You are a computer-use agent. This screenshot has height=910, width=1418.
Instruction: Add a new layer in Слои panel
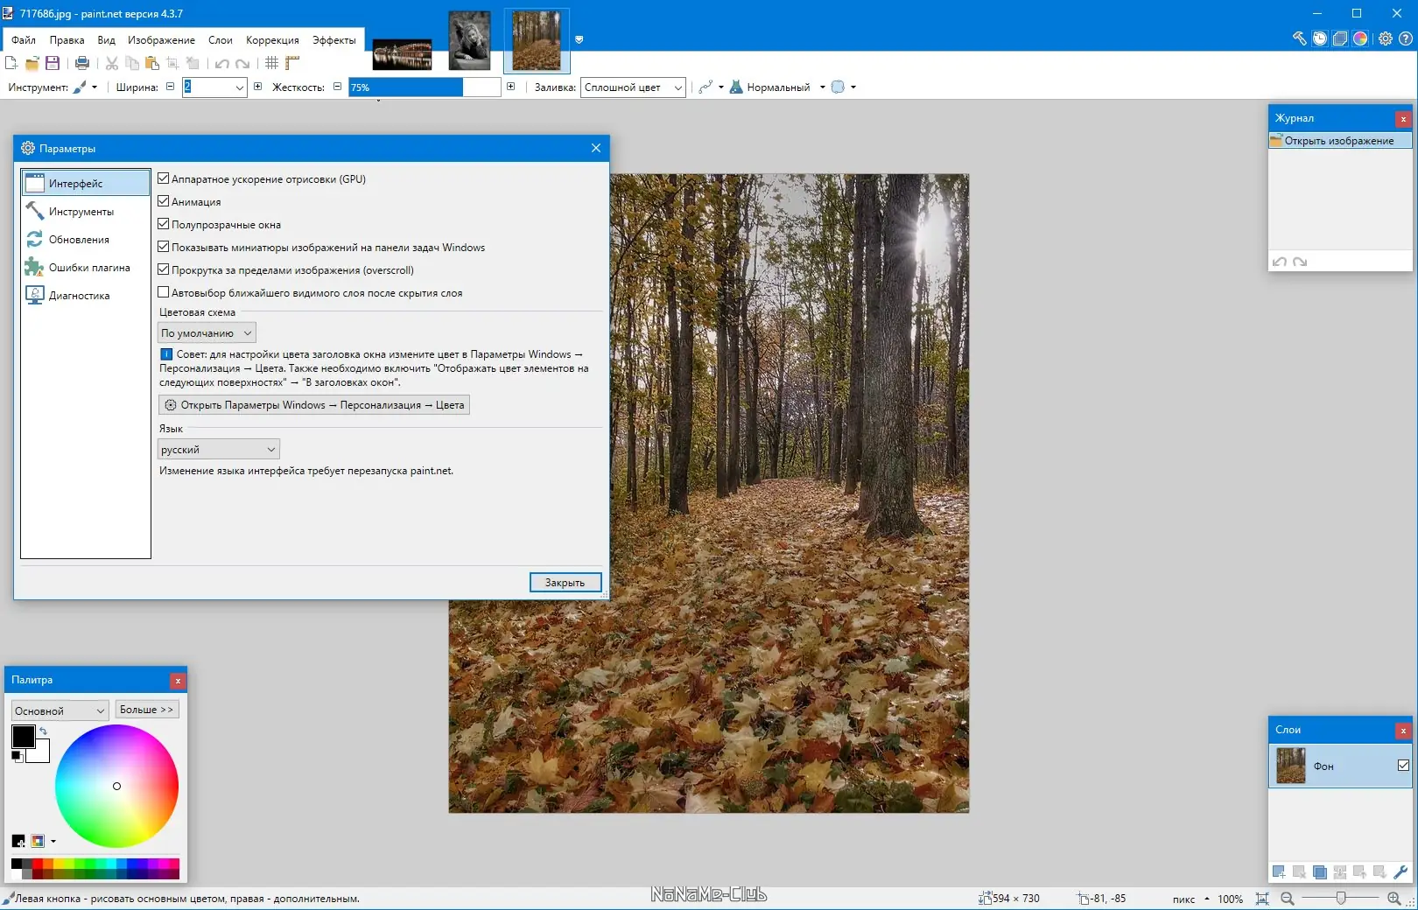tap(1279, 872)
